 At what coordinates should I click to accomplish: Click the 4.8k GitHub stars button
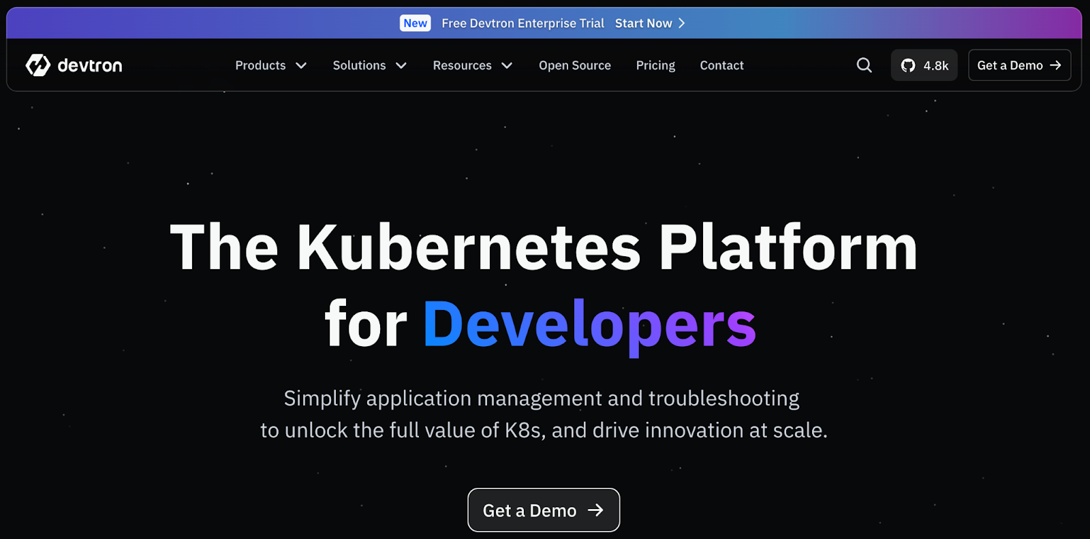(x=924, y=65)
